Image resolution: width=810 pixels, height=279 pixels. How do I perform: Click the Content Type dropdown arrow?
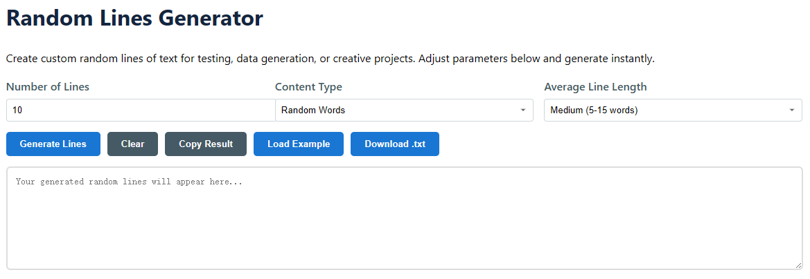522,110
